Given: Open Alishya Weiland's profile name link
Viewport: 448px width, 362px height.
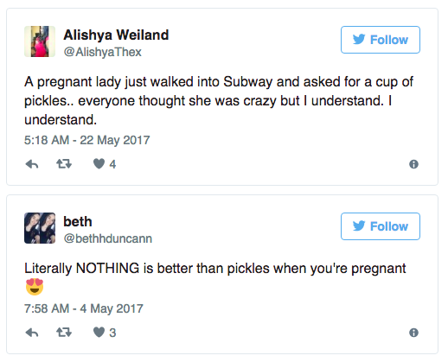Looking at the screenshot, I should pos(116,35).
